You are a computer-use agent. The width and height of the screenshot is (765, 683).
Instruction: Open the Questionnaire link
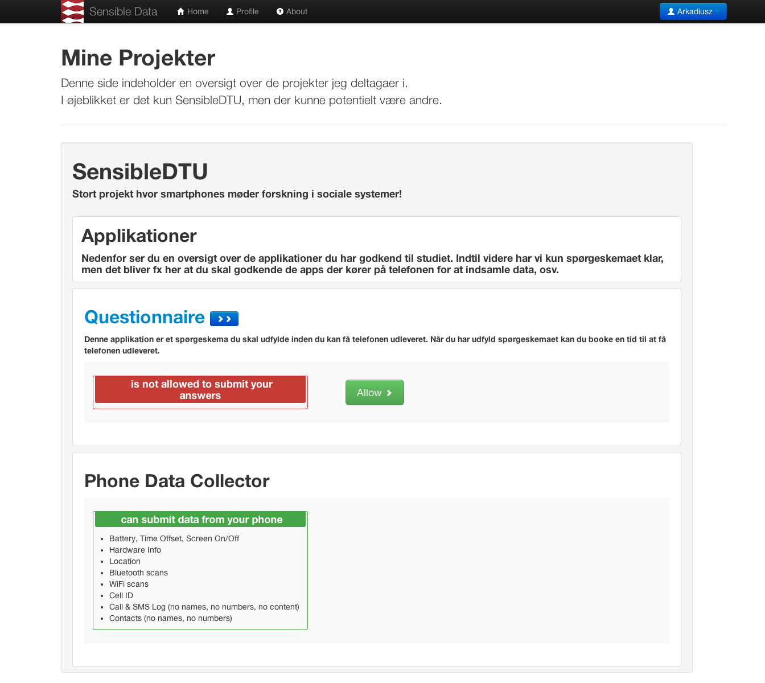pos(145,317)
